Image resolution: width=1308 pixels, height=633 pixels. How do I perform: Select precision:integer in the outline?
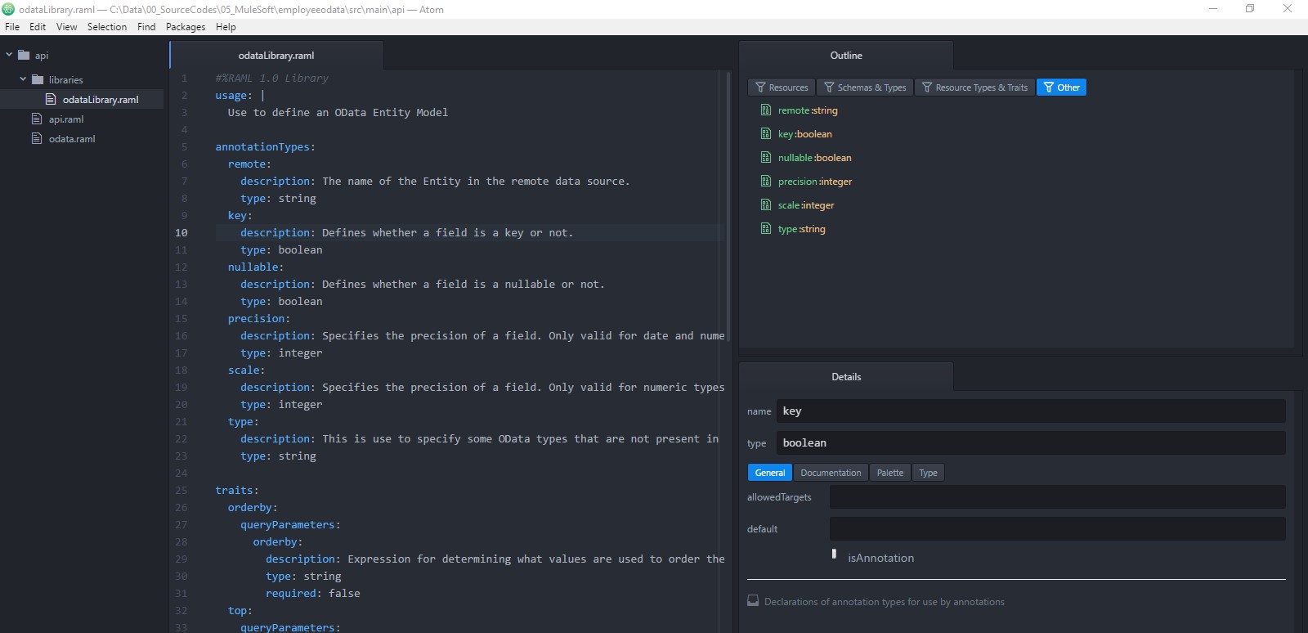click(x=815, y=182)
